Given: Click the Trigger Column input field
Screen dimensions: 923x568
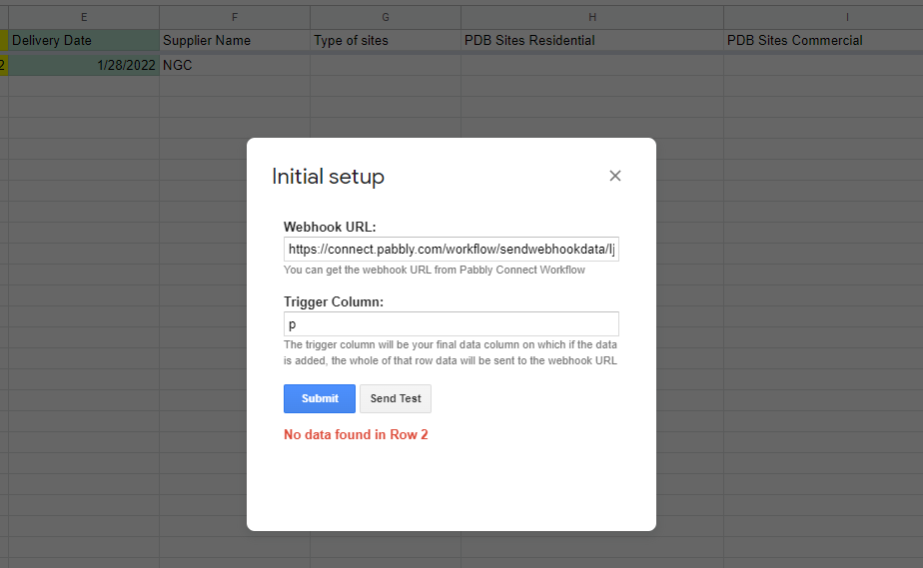Looking at the screenshot, I should coord(451,324).
